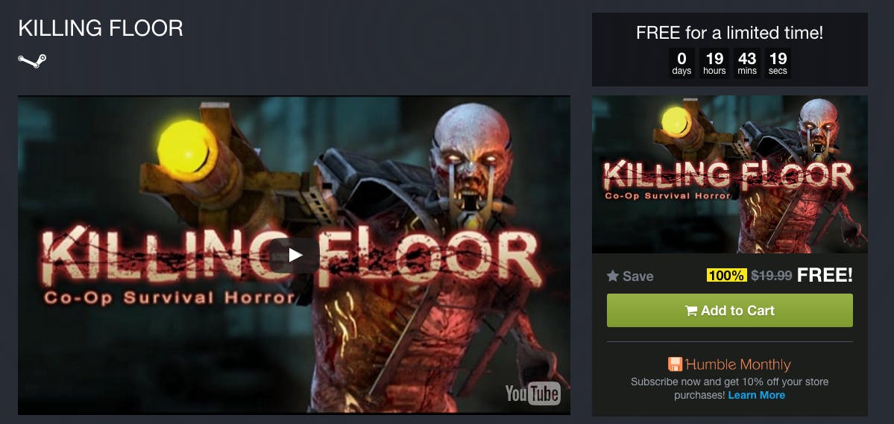
Task: Click the secs countdown box
Action: (x=778, y=63)
